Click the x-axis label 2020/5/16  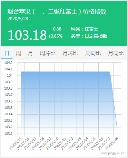coord(23,144)
